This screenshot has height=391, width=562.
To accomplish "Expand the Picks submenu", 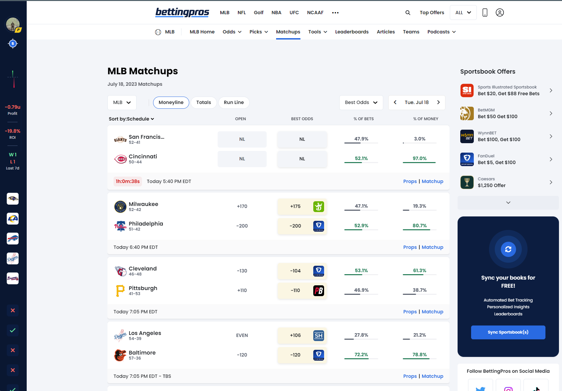I will [x=259, y=32].
